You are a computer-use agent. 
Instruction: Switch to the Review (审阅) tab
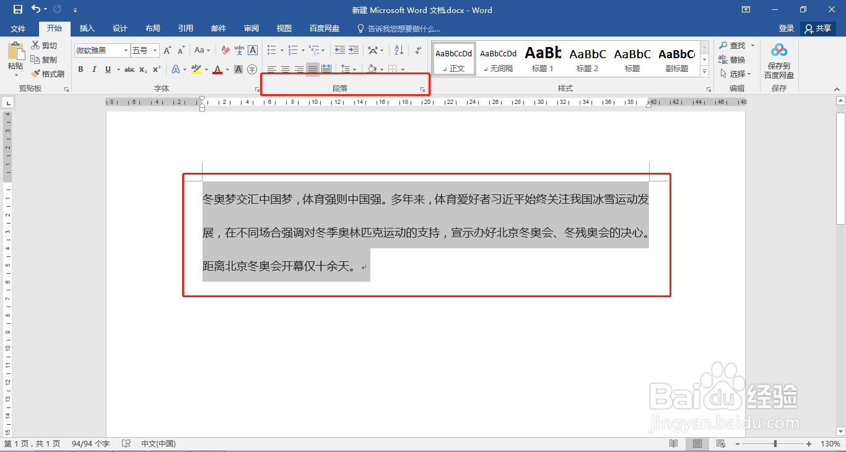point(251,28)
